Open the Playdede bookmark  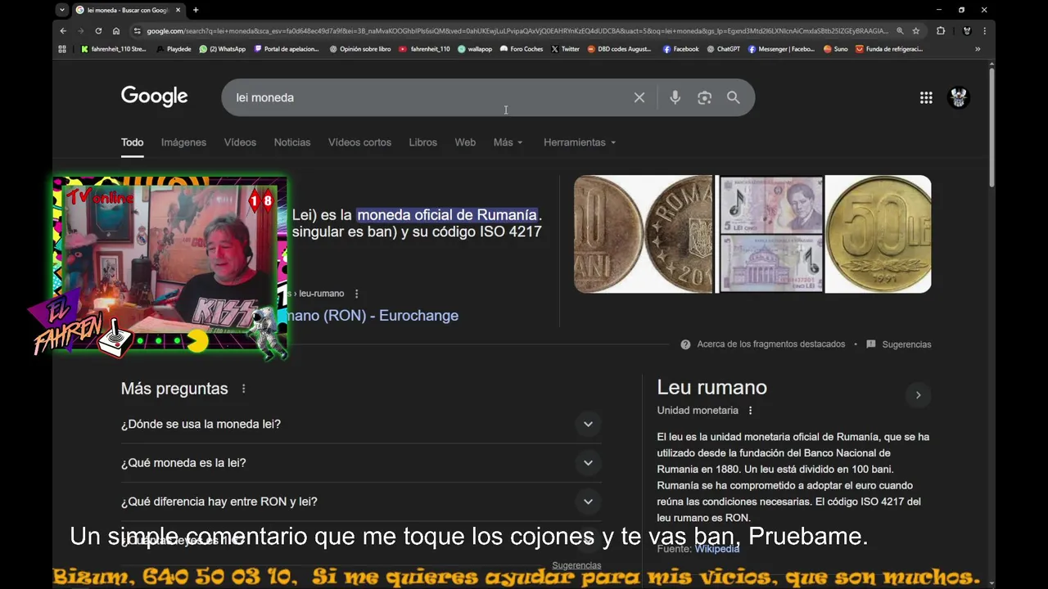coord(173,49)
